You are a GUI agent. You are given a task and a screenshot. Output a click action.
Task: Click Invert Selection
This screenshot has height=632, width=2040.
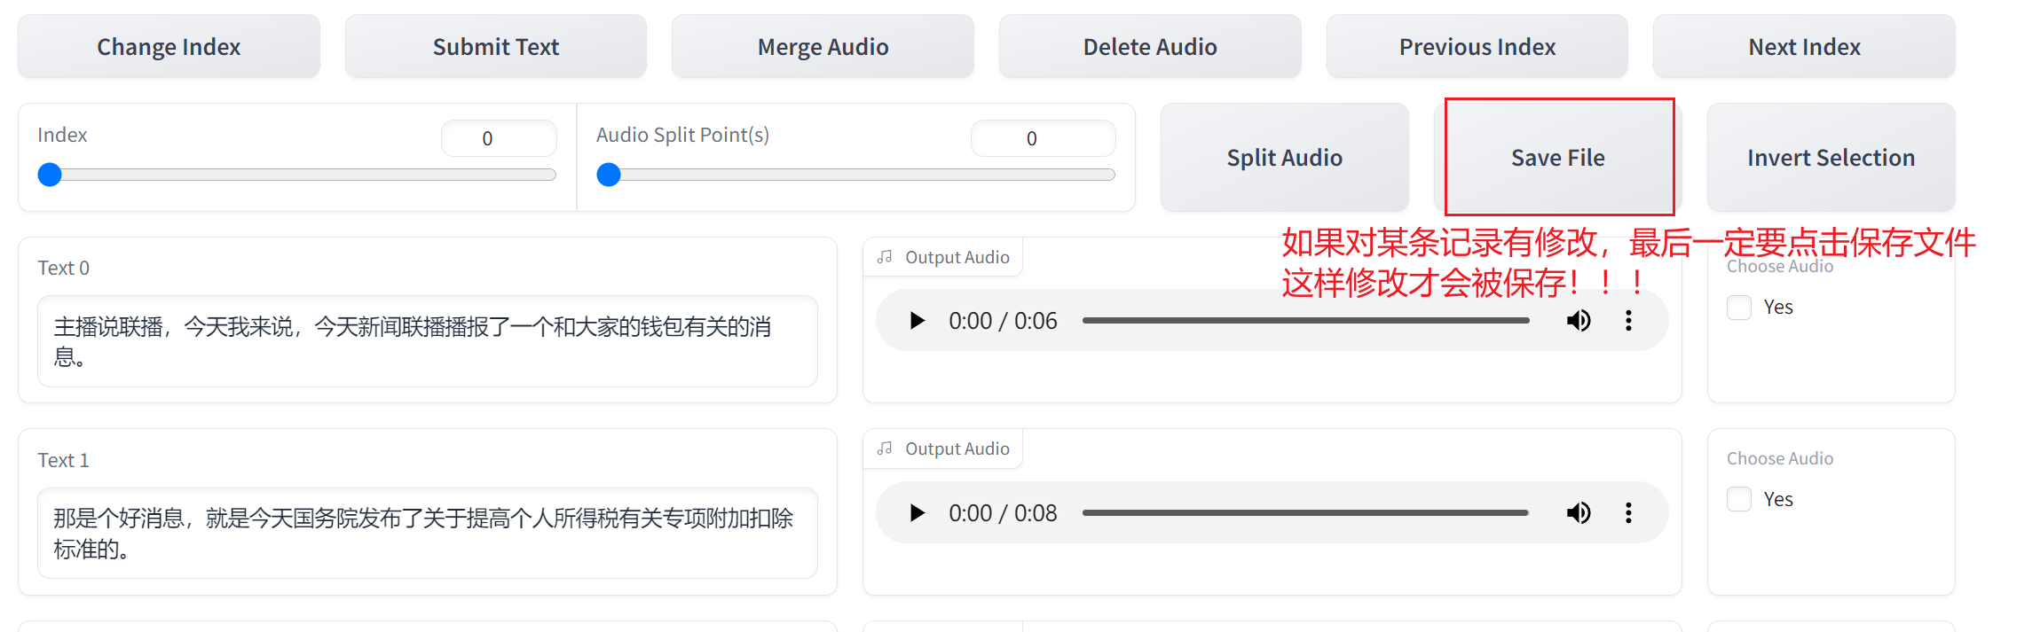tap(1831, 158)
